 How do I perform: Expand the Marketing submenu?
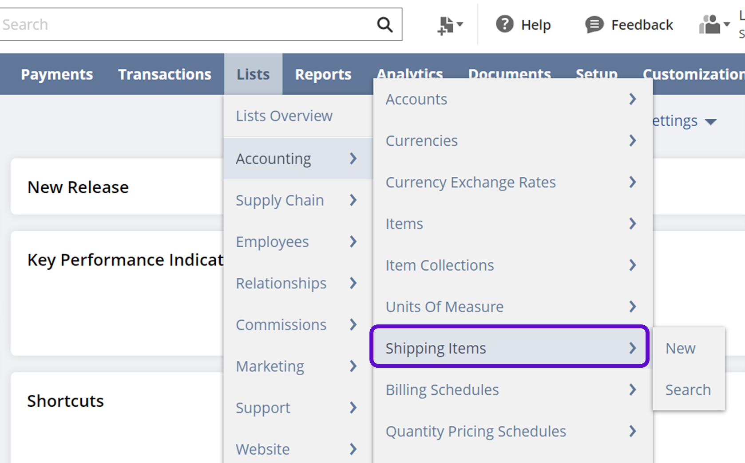click(297, 366)
